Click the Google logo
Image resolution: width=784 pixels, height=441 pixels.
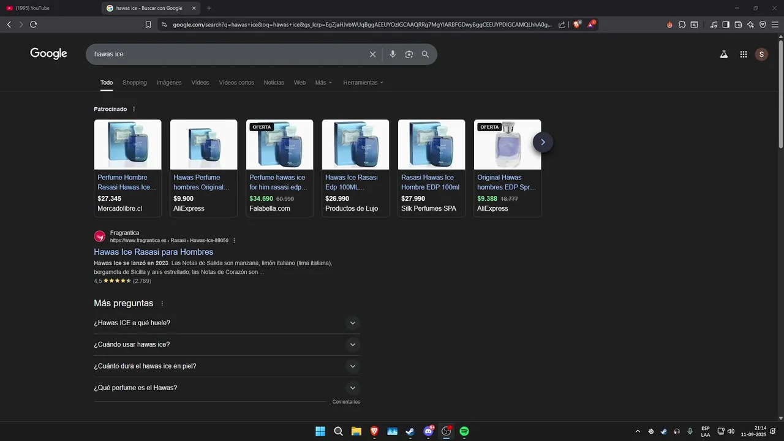[x=48, y=54]
